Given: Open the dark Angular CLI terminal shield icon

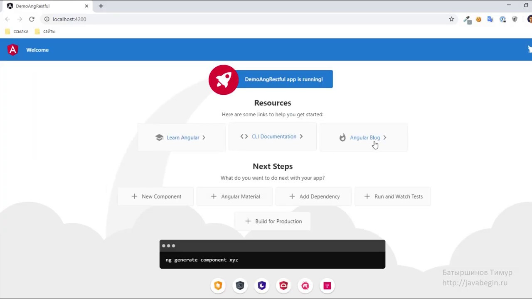Looking at the screenshot, I should [x=240, y=285].
